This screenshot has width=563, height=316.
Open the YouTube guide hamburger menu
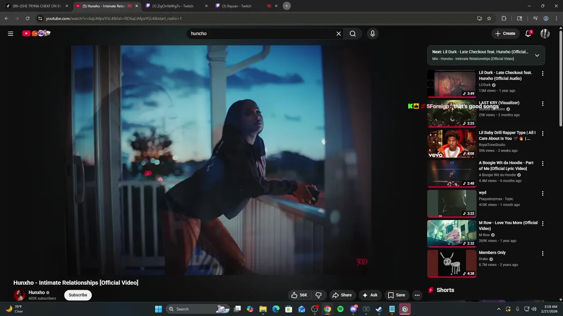pos(11,33)
